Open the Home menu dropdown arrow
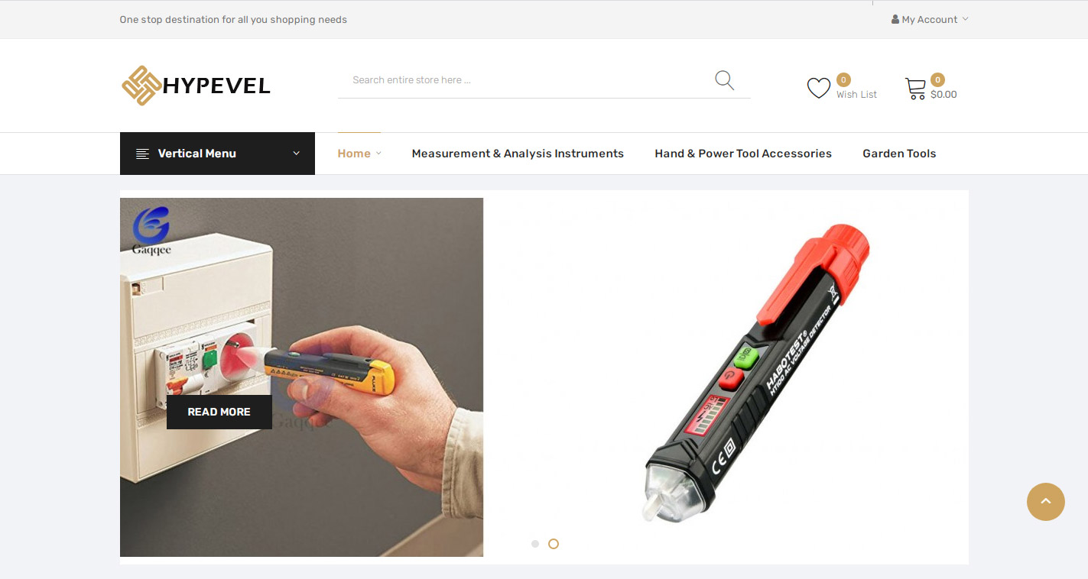This screenshot has height=579, width=1088. tap(378, 154)
